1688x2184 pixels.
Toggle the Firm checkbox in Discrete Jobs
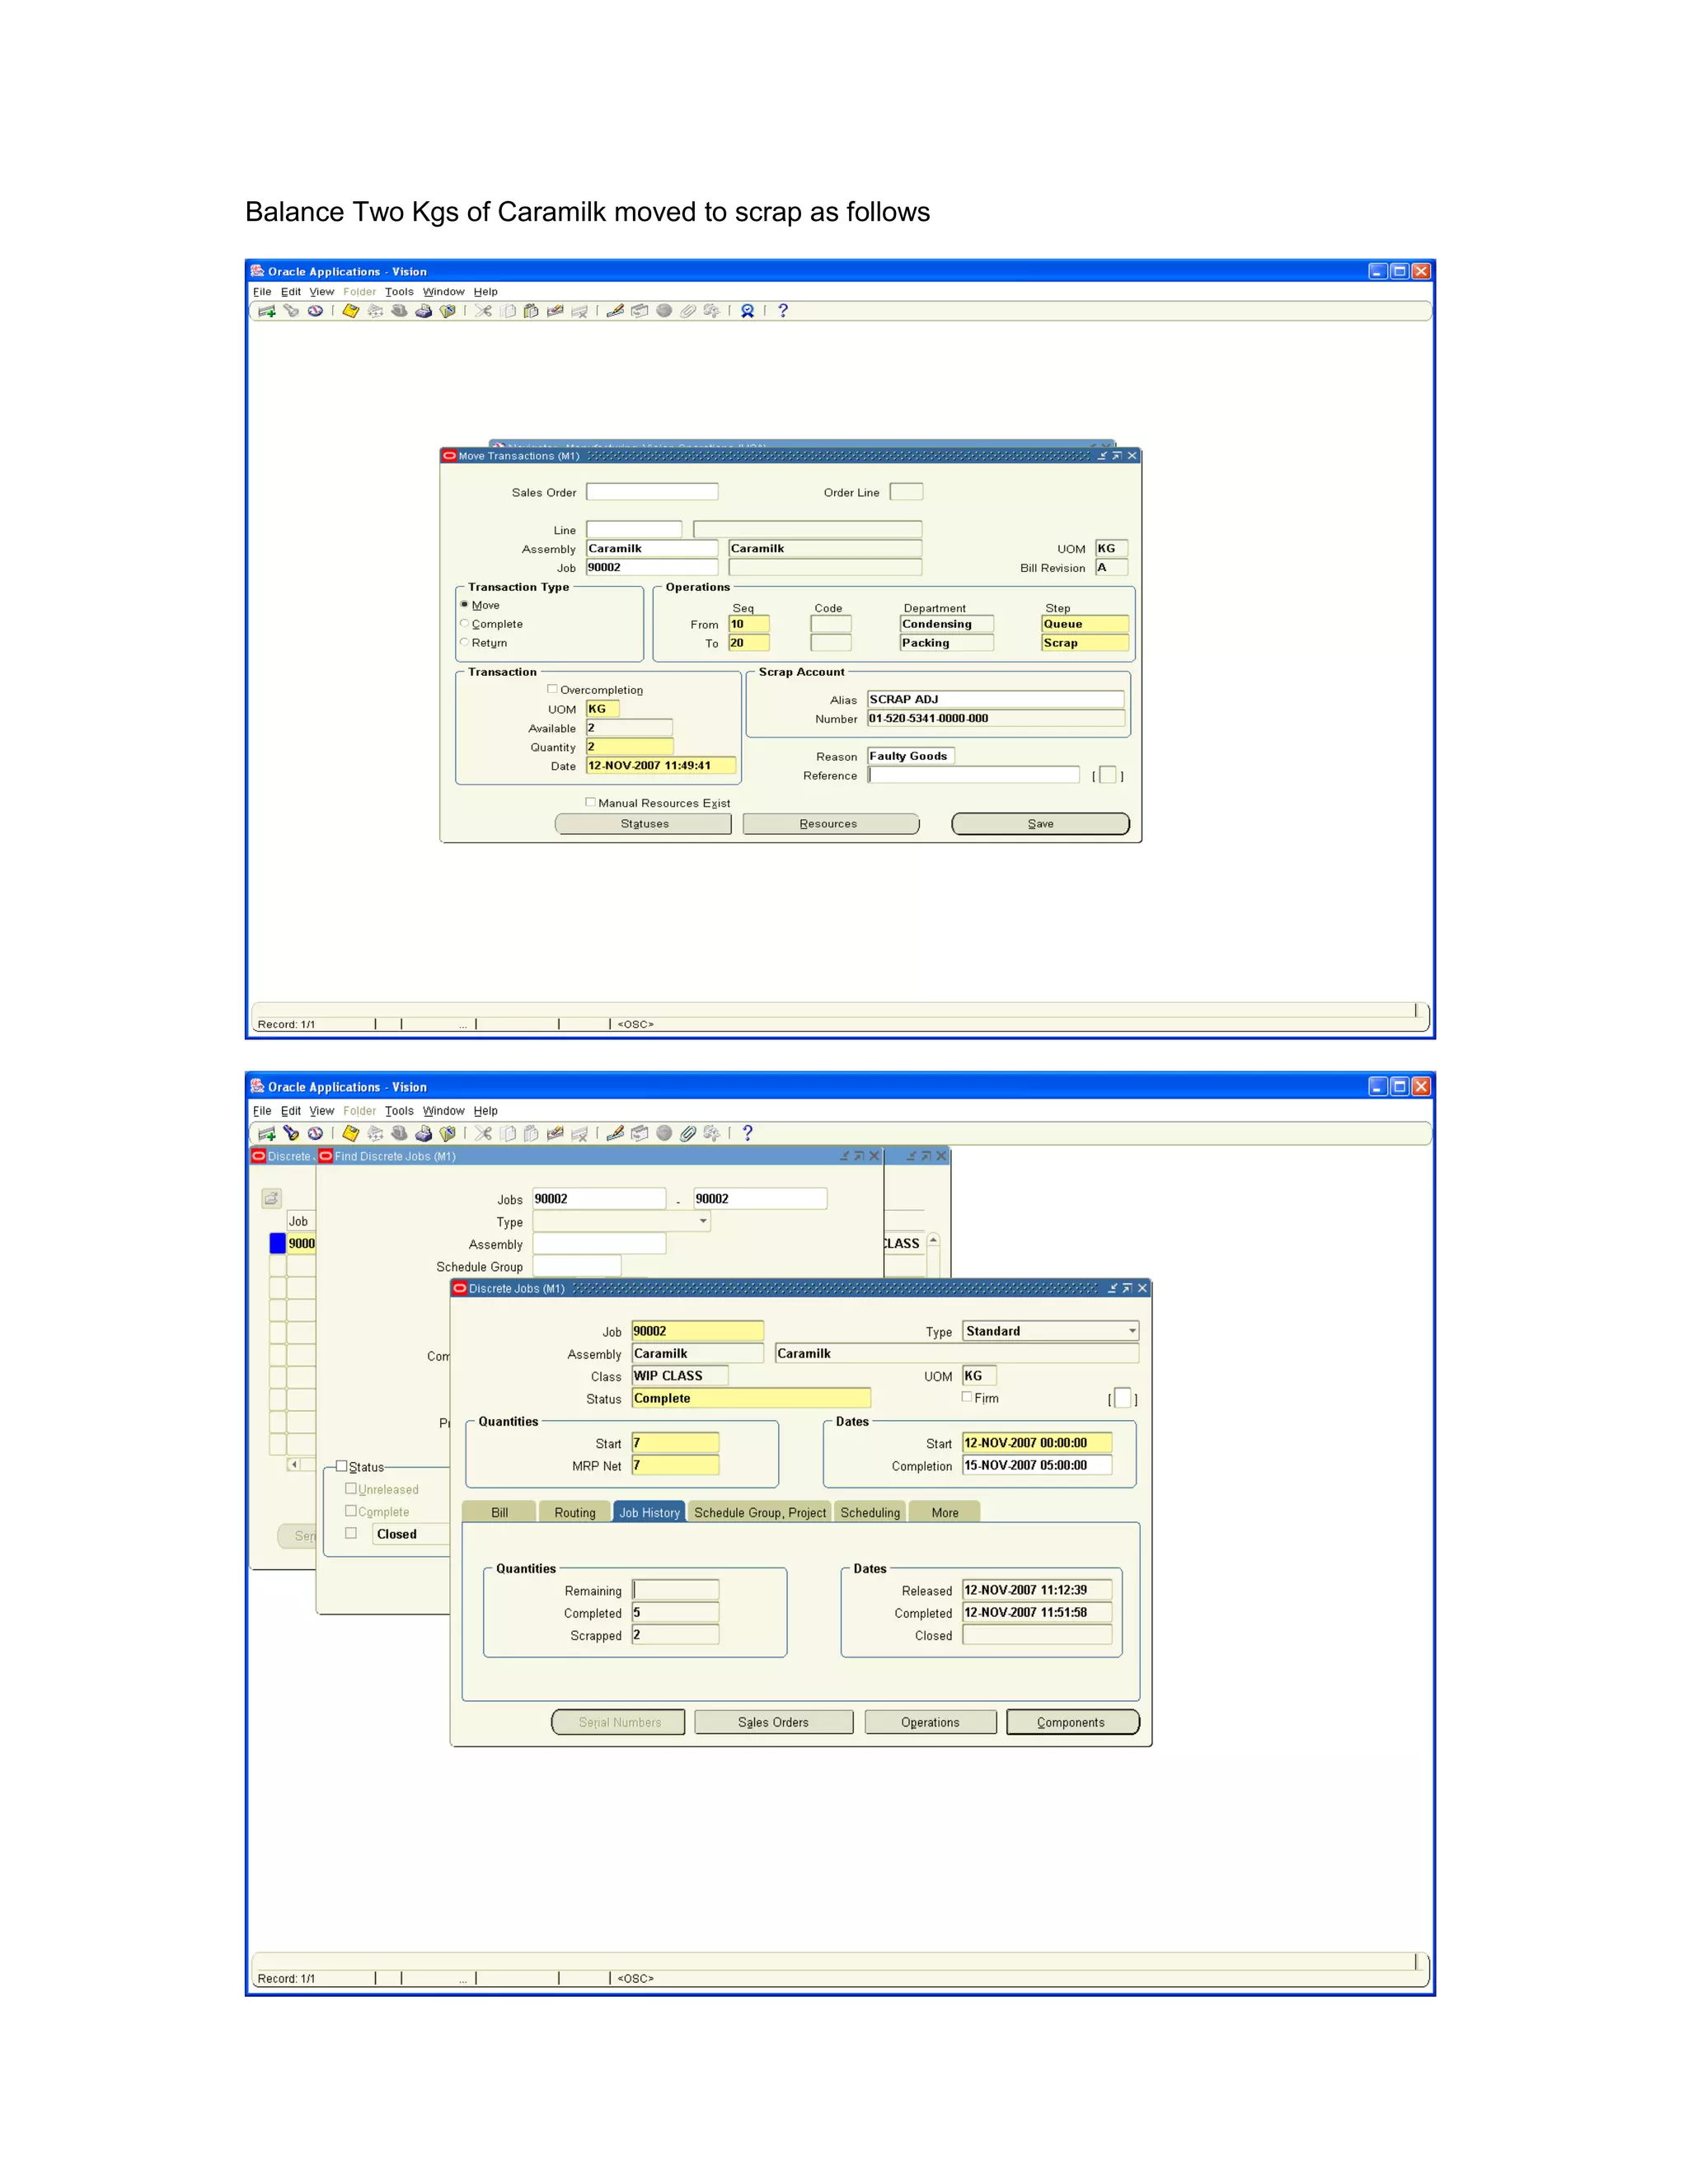[967, 1397]
